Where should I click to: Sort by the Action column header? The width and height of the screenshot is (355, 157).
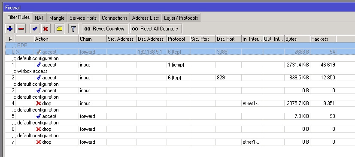coord(56,39)
